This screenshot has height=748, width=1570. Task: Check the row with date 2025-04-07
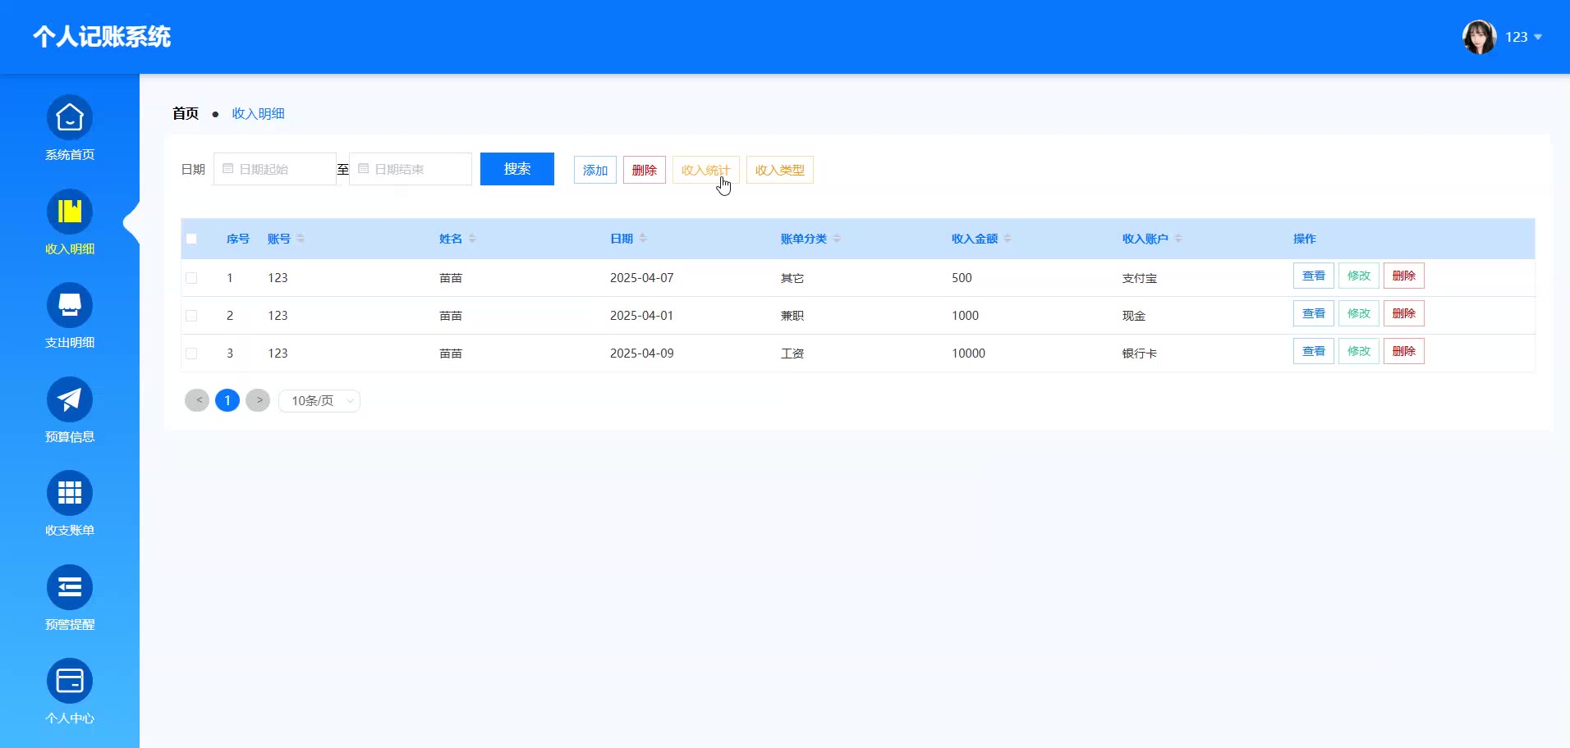191,278
